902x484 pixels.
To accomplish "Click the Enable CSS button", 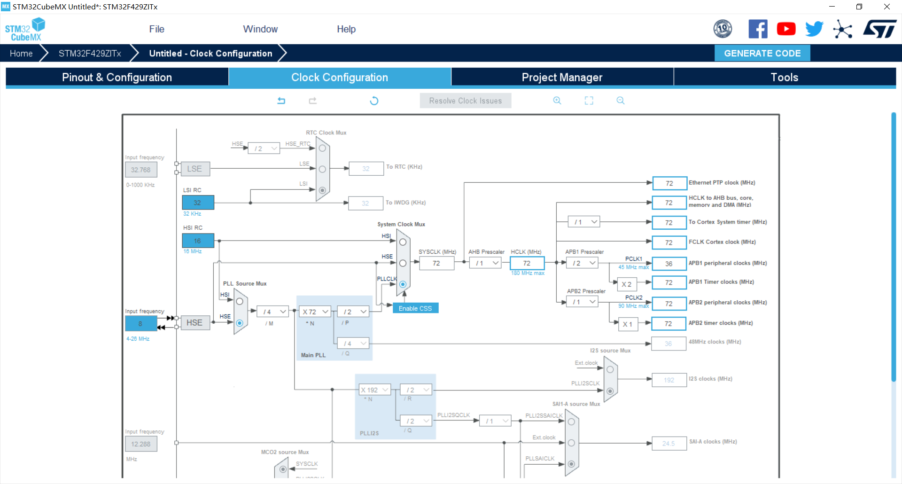I will click(x=415, y=308).
